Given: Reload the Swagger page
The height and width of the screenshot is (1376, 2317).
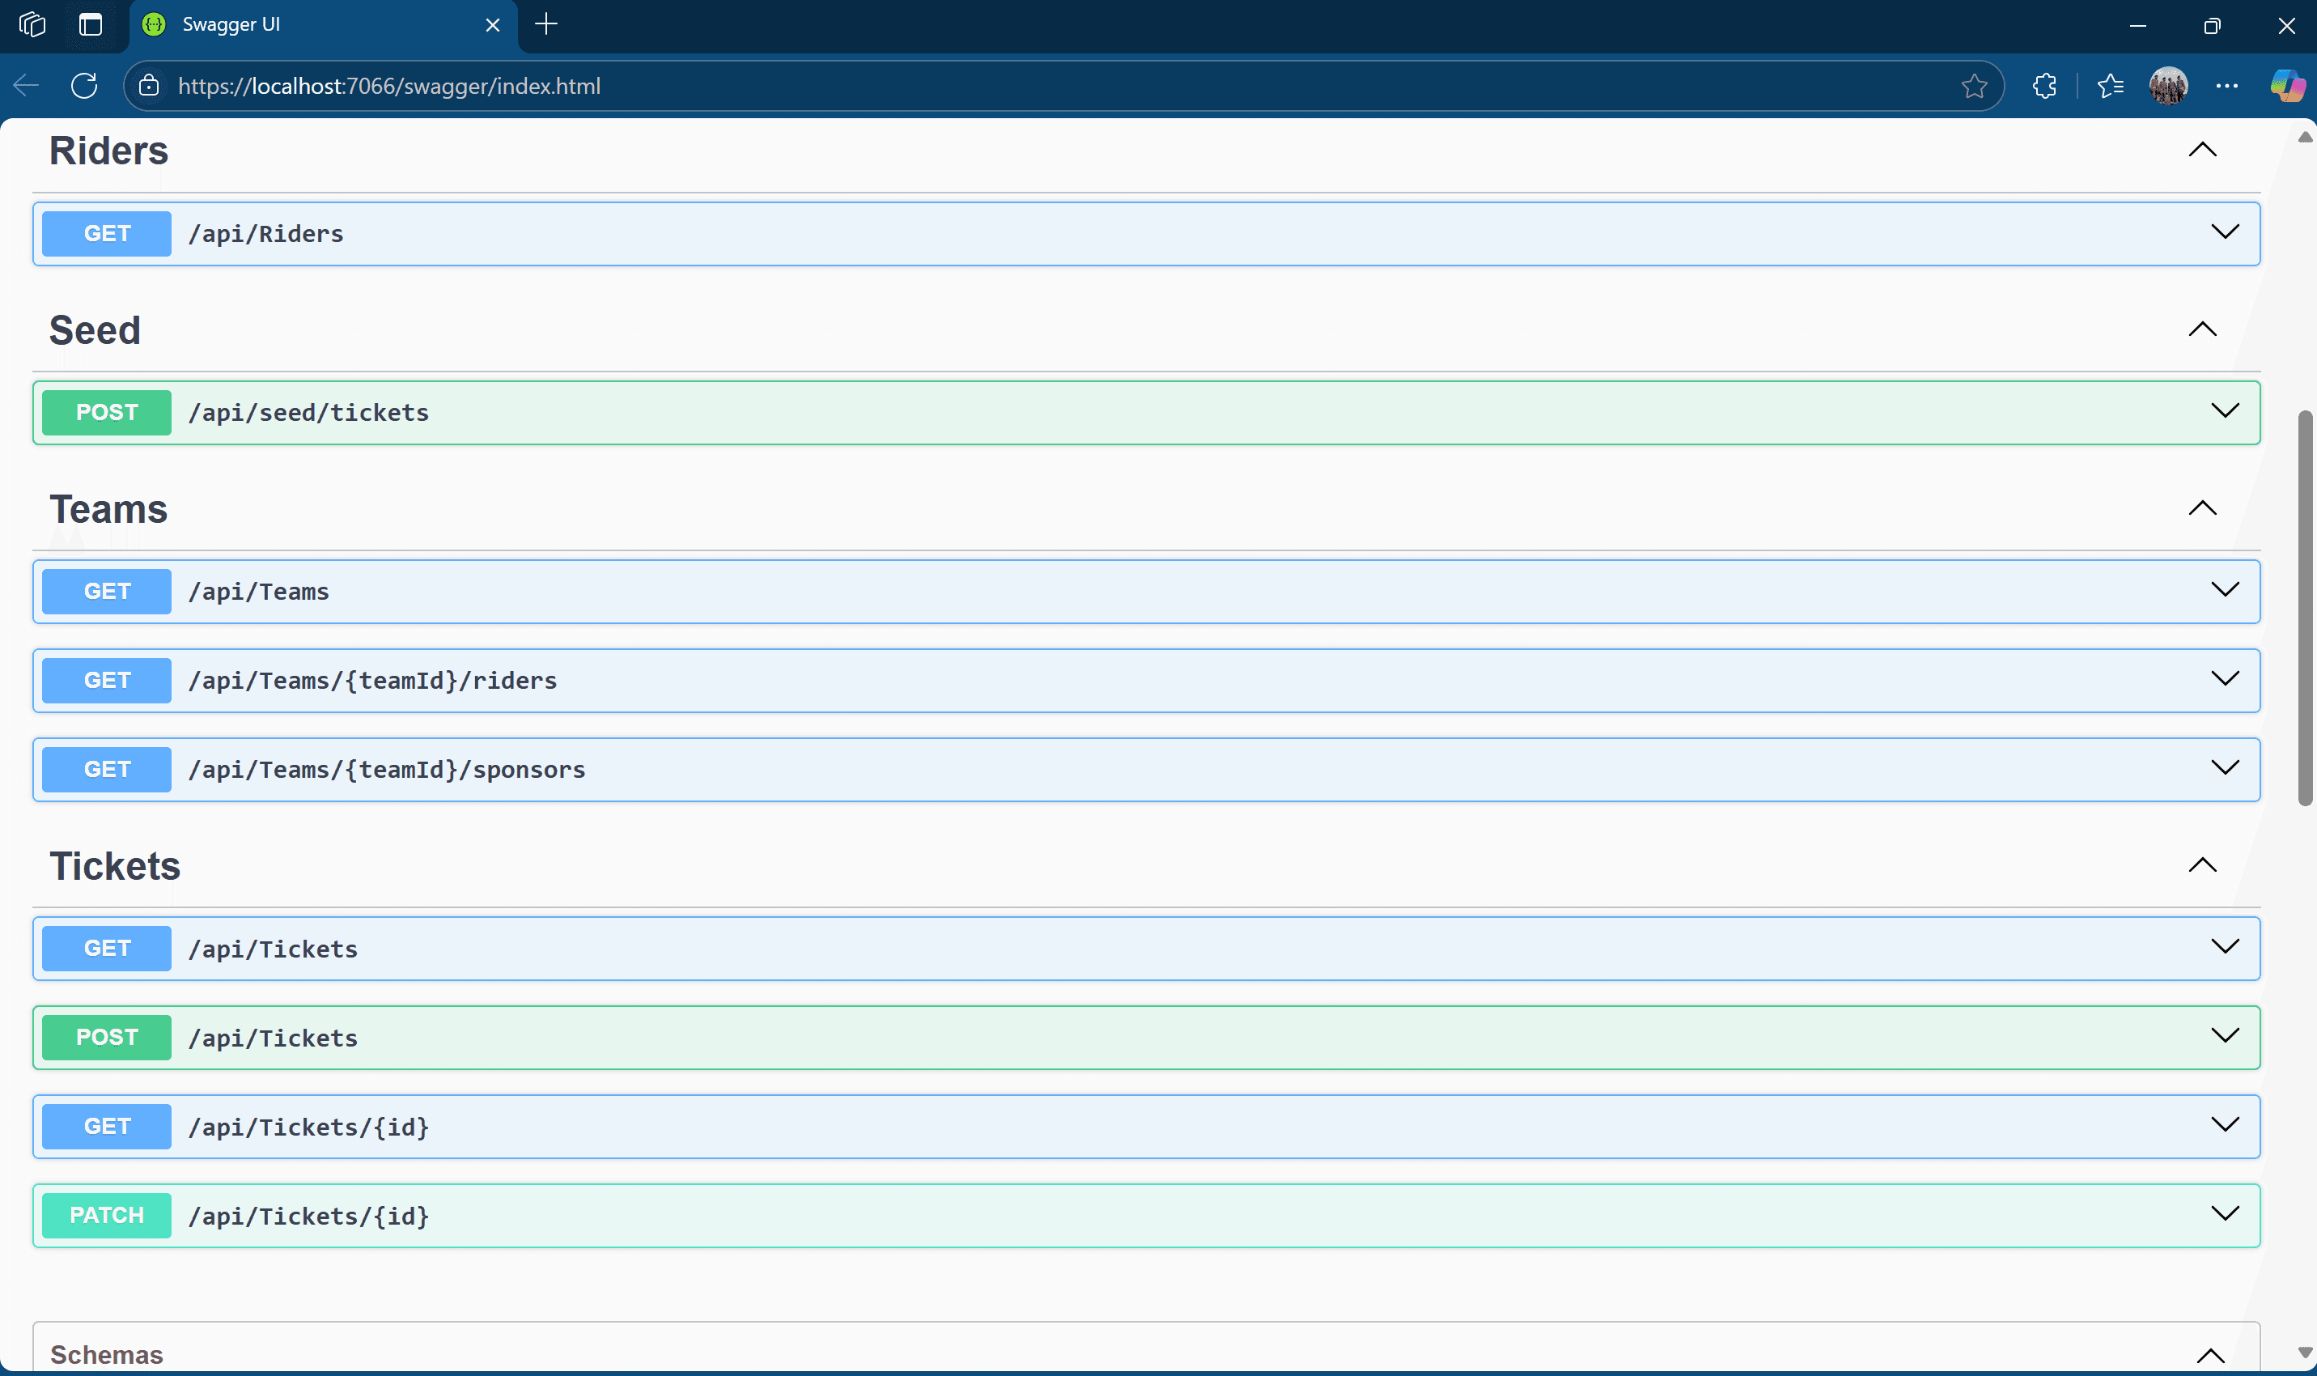Looking at the screenshot, I should pyautogui.click(x=84, y=87).
